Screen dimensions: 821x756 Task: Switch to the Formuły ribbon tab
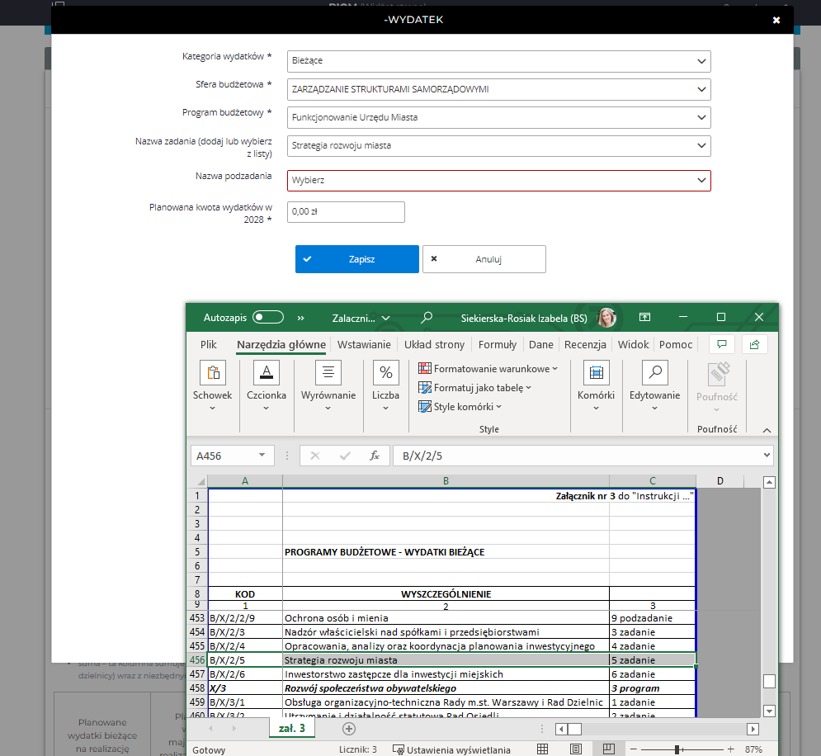click(498, 344)
